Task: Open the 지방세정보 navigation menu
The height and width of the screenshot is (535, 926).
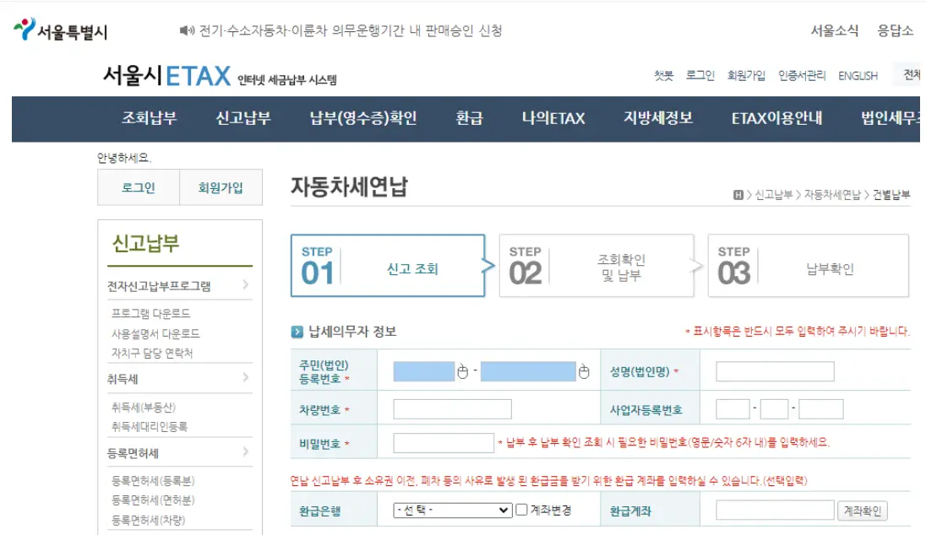Action: 656,119
